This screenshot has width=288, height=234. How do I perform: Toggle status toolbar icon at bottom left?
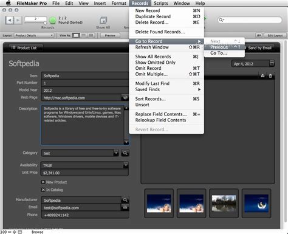click(x=20, y=232)
